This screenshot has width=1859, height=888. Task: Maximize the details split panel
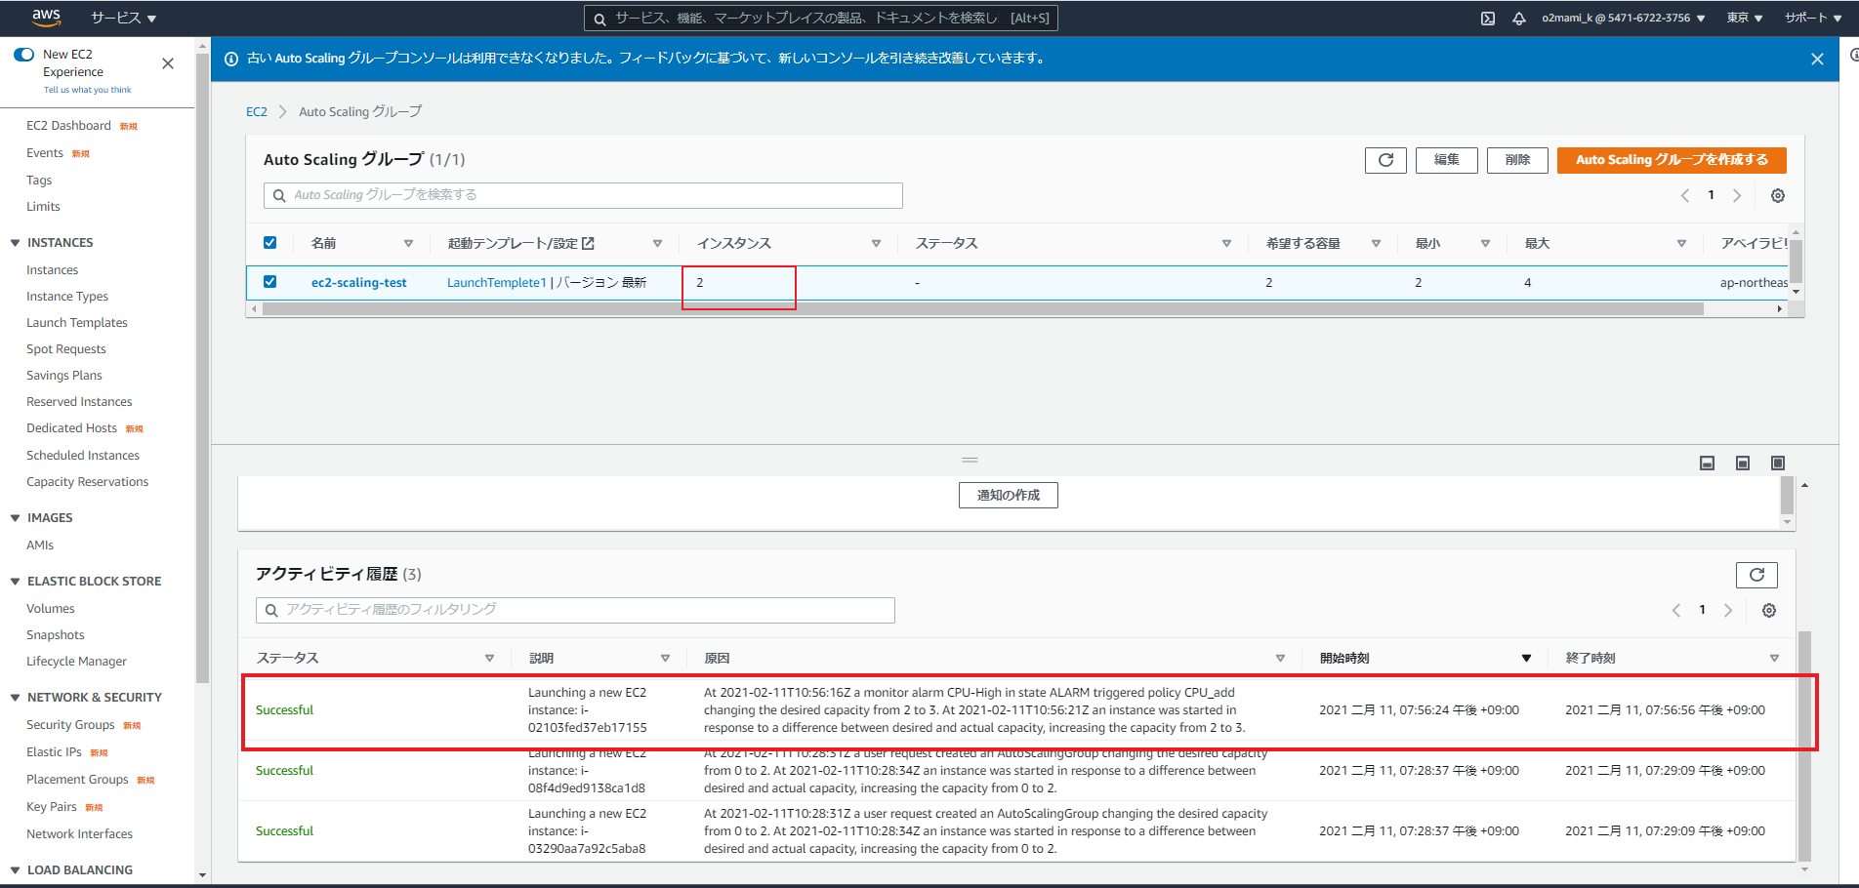tap(1778, 464)
